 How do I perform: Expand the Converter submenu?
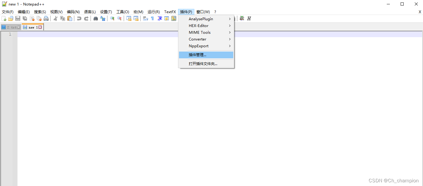206,39
